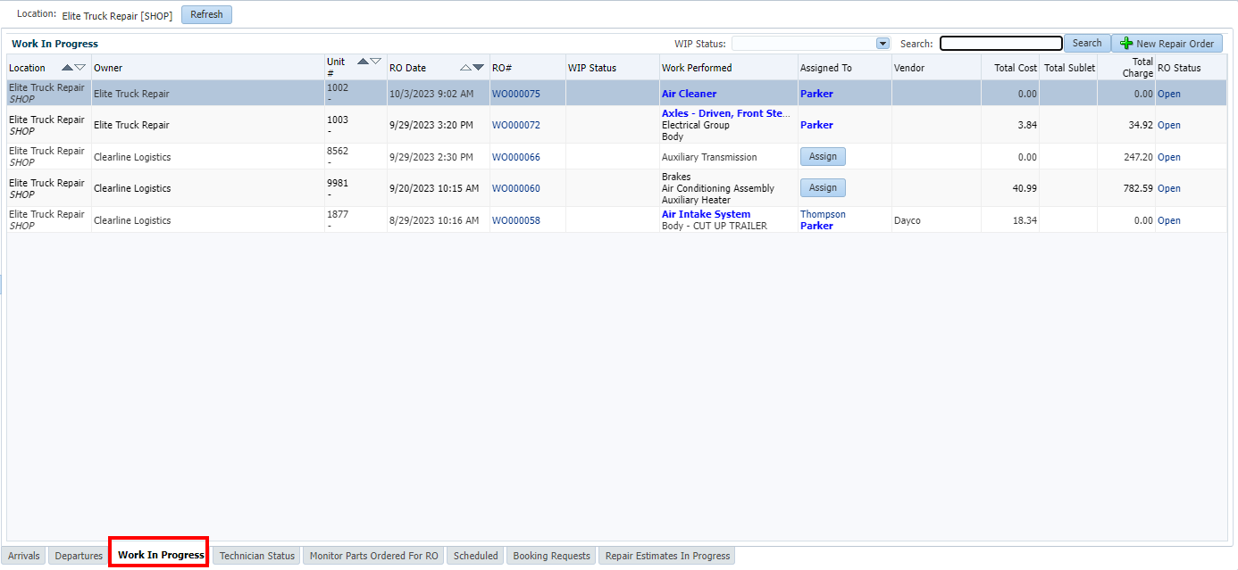1238x570 pixels.
Task: Focus the Search input field
Action: coord(1001,43)
